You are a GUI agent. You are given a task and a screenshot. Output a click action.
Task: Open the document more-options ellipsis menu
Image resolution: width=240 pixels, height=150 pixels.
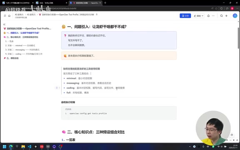213,16
